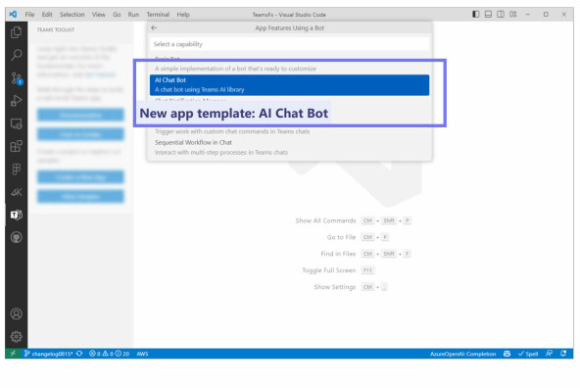Image resolution: width=580 pixels, height=388 pixels.
Task: Open the 4K activity bar icon
Action: click(16, 192)
